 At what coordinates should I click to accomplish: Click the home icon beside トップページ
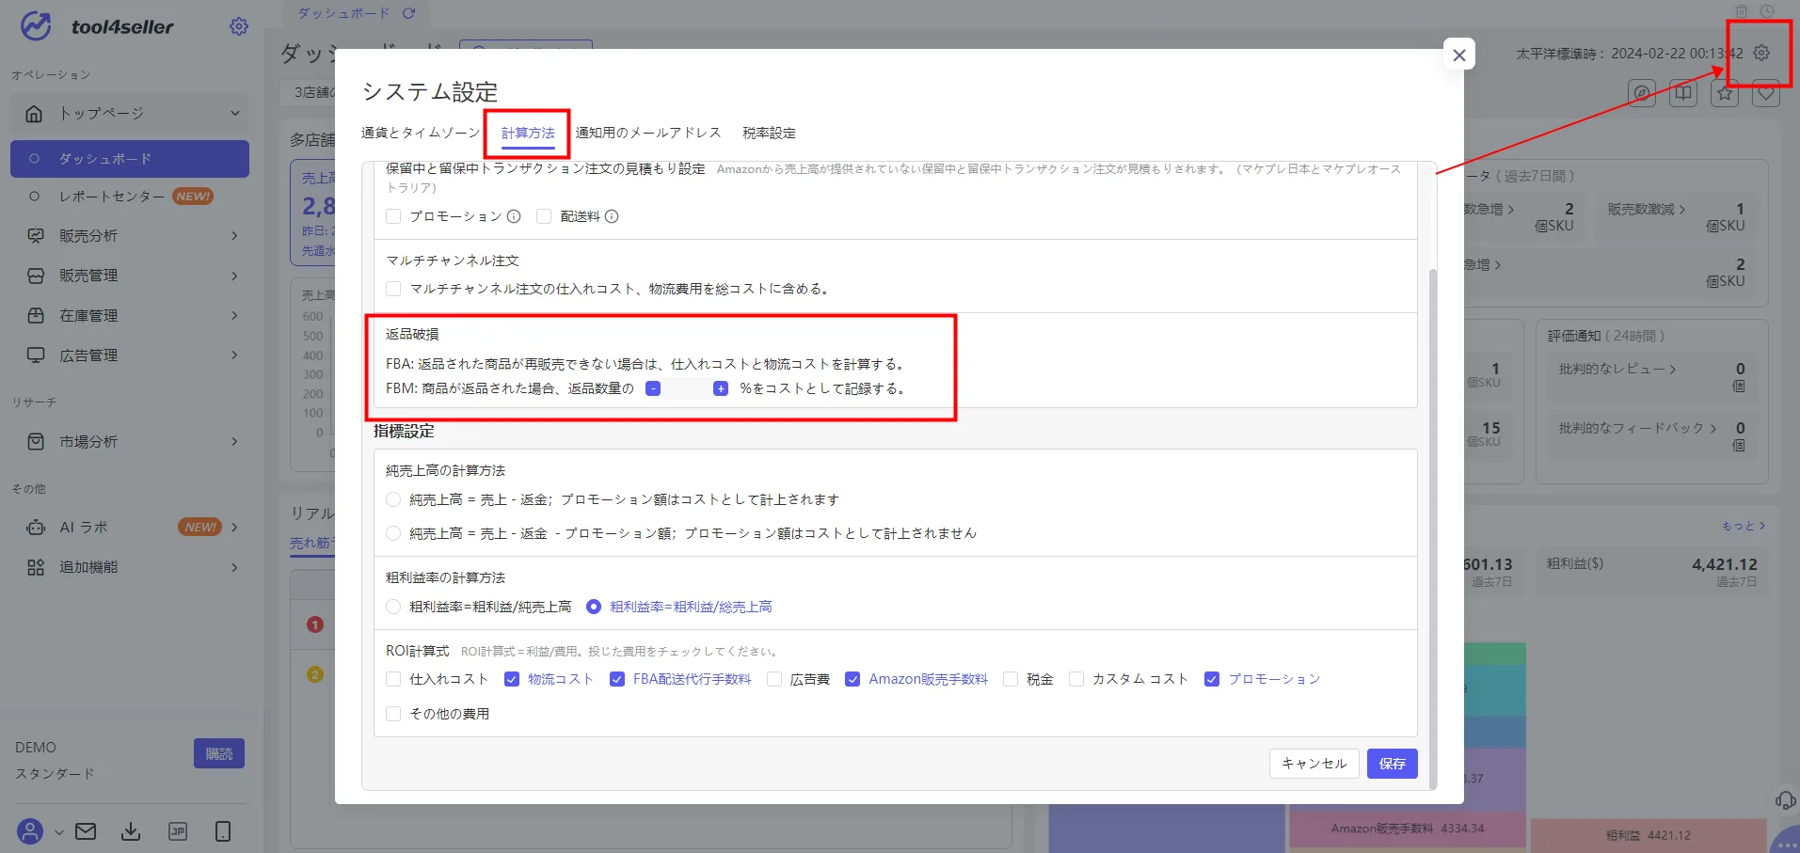(34, 114)
